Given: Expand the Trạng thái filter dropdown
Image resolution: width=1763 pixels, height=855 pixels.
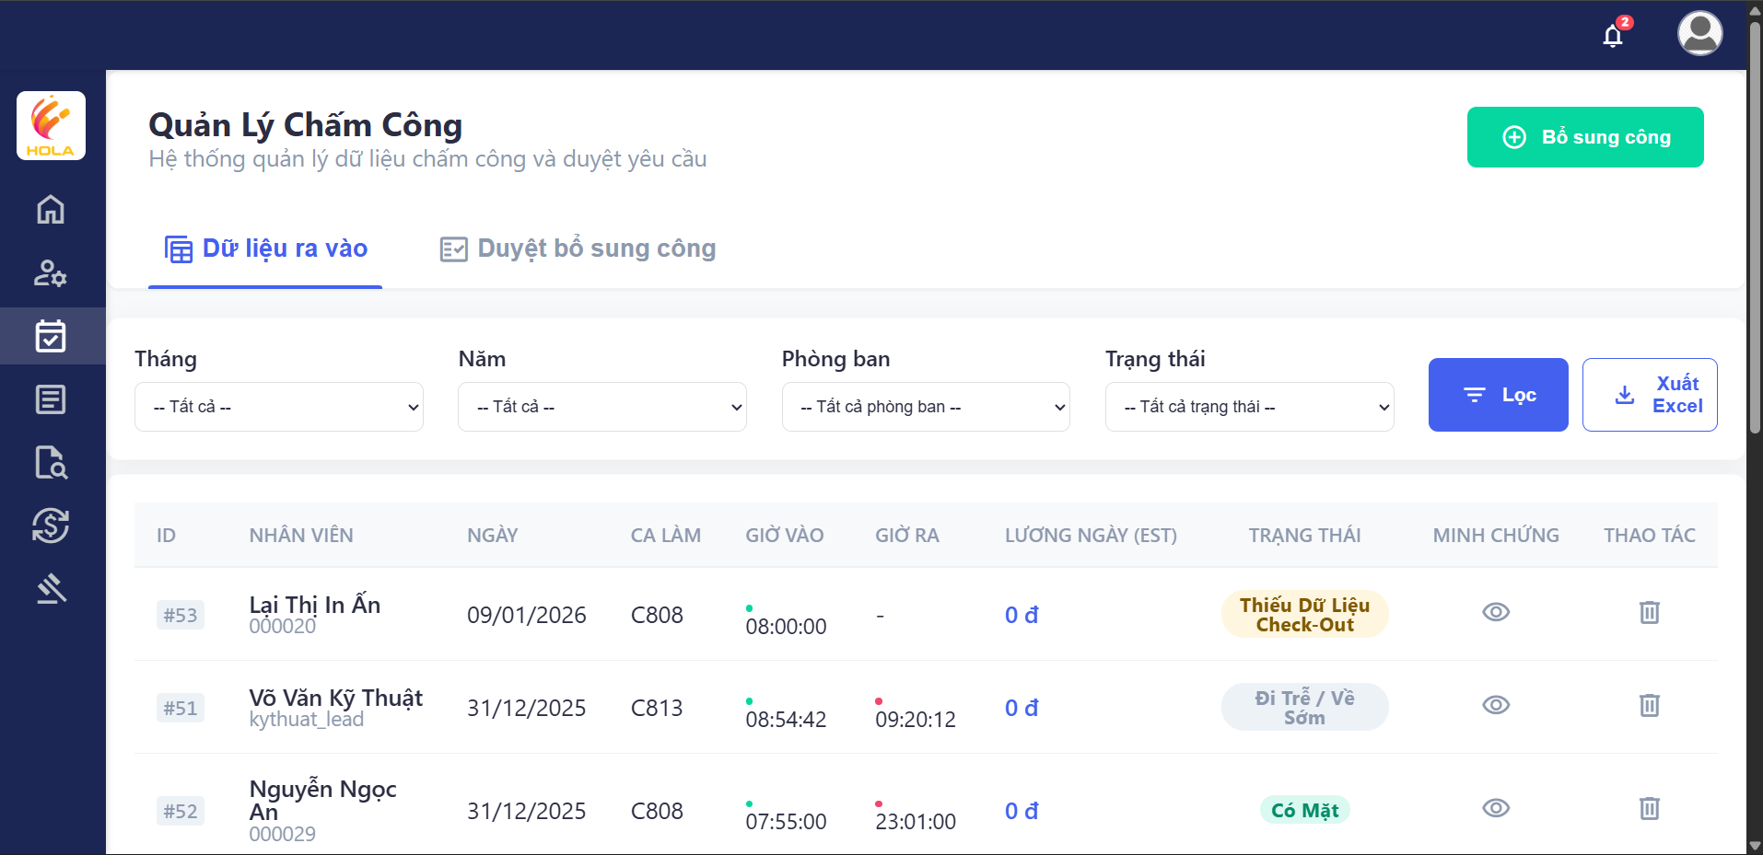Looking at the screenshot, I should [x=1248, y=407].
